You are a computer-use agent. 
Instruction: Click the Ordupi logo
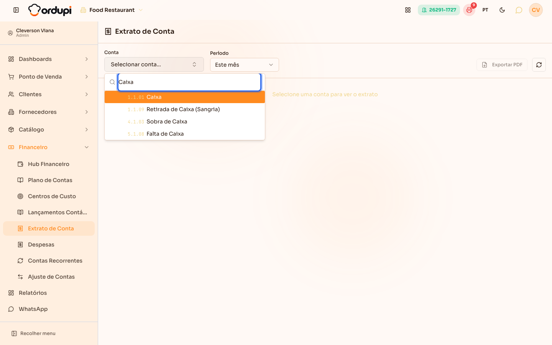click(x=50, y=10)
